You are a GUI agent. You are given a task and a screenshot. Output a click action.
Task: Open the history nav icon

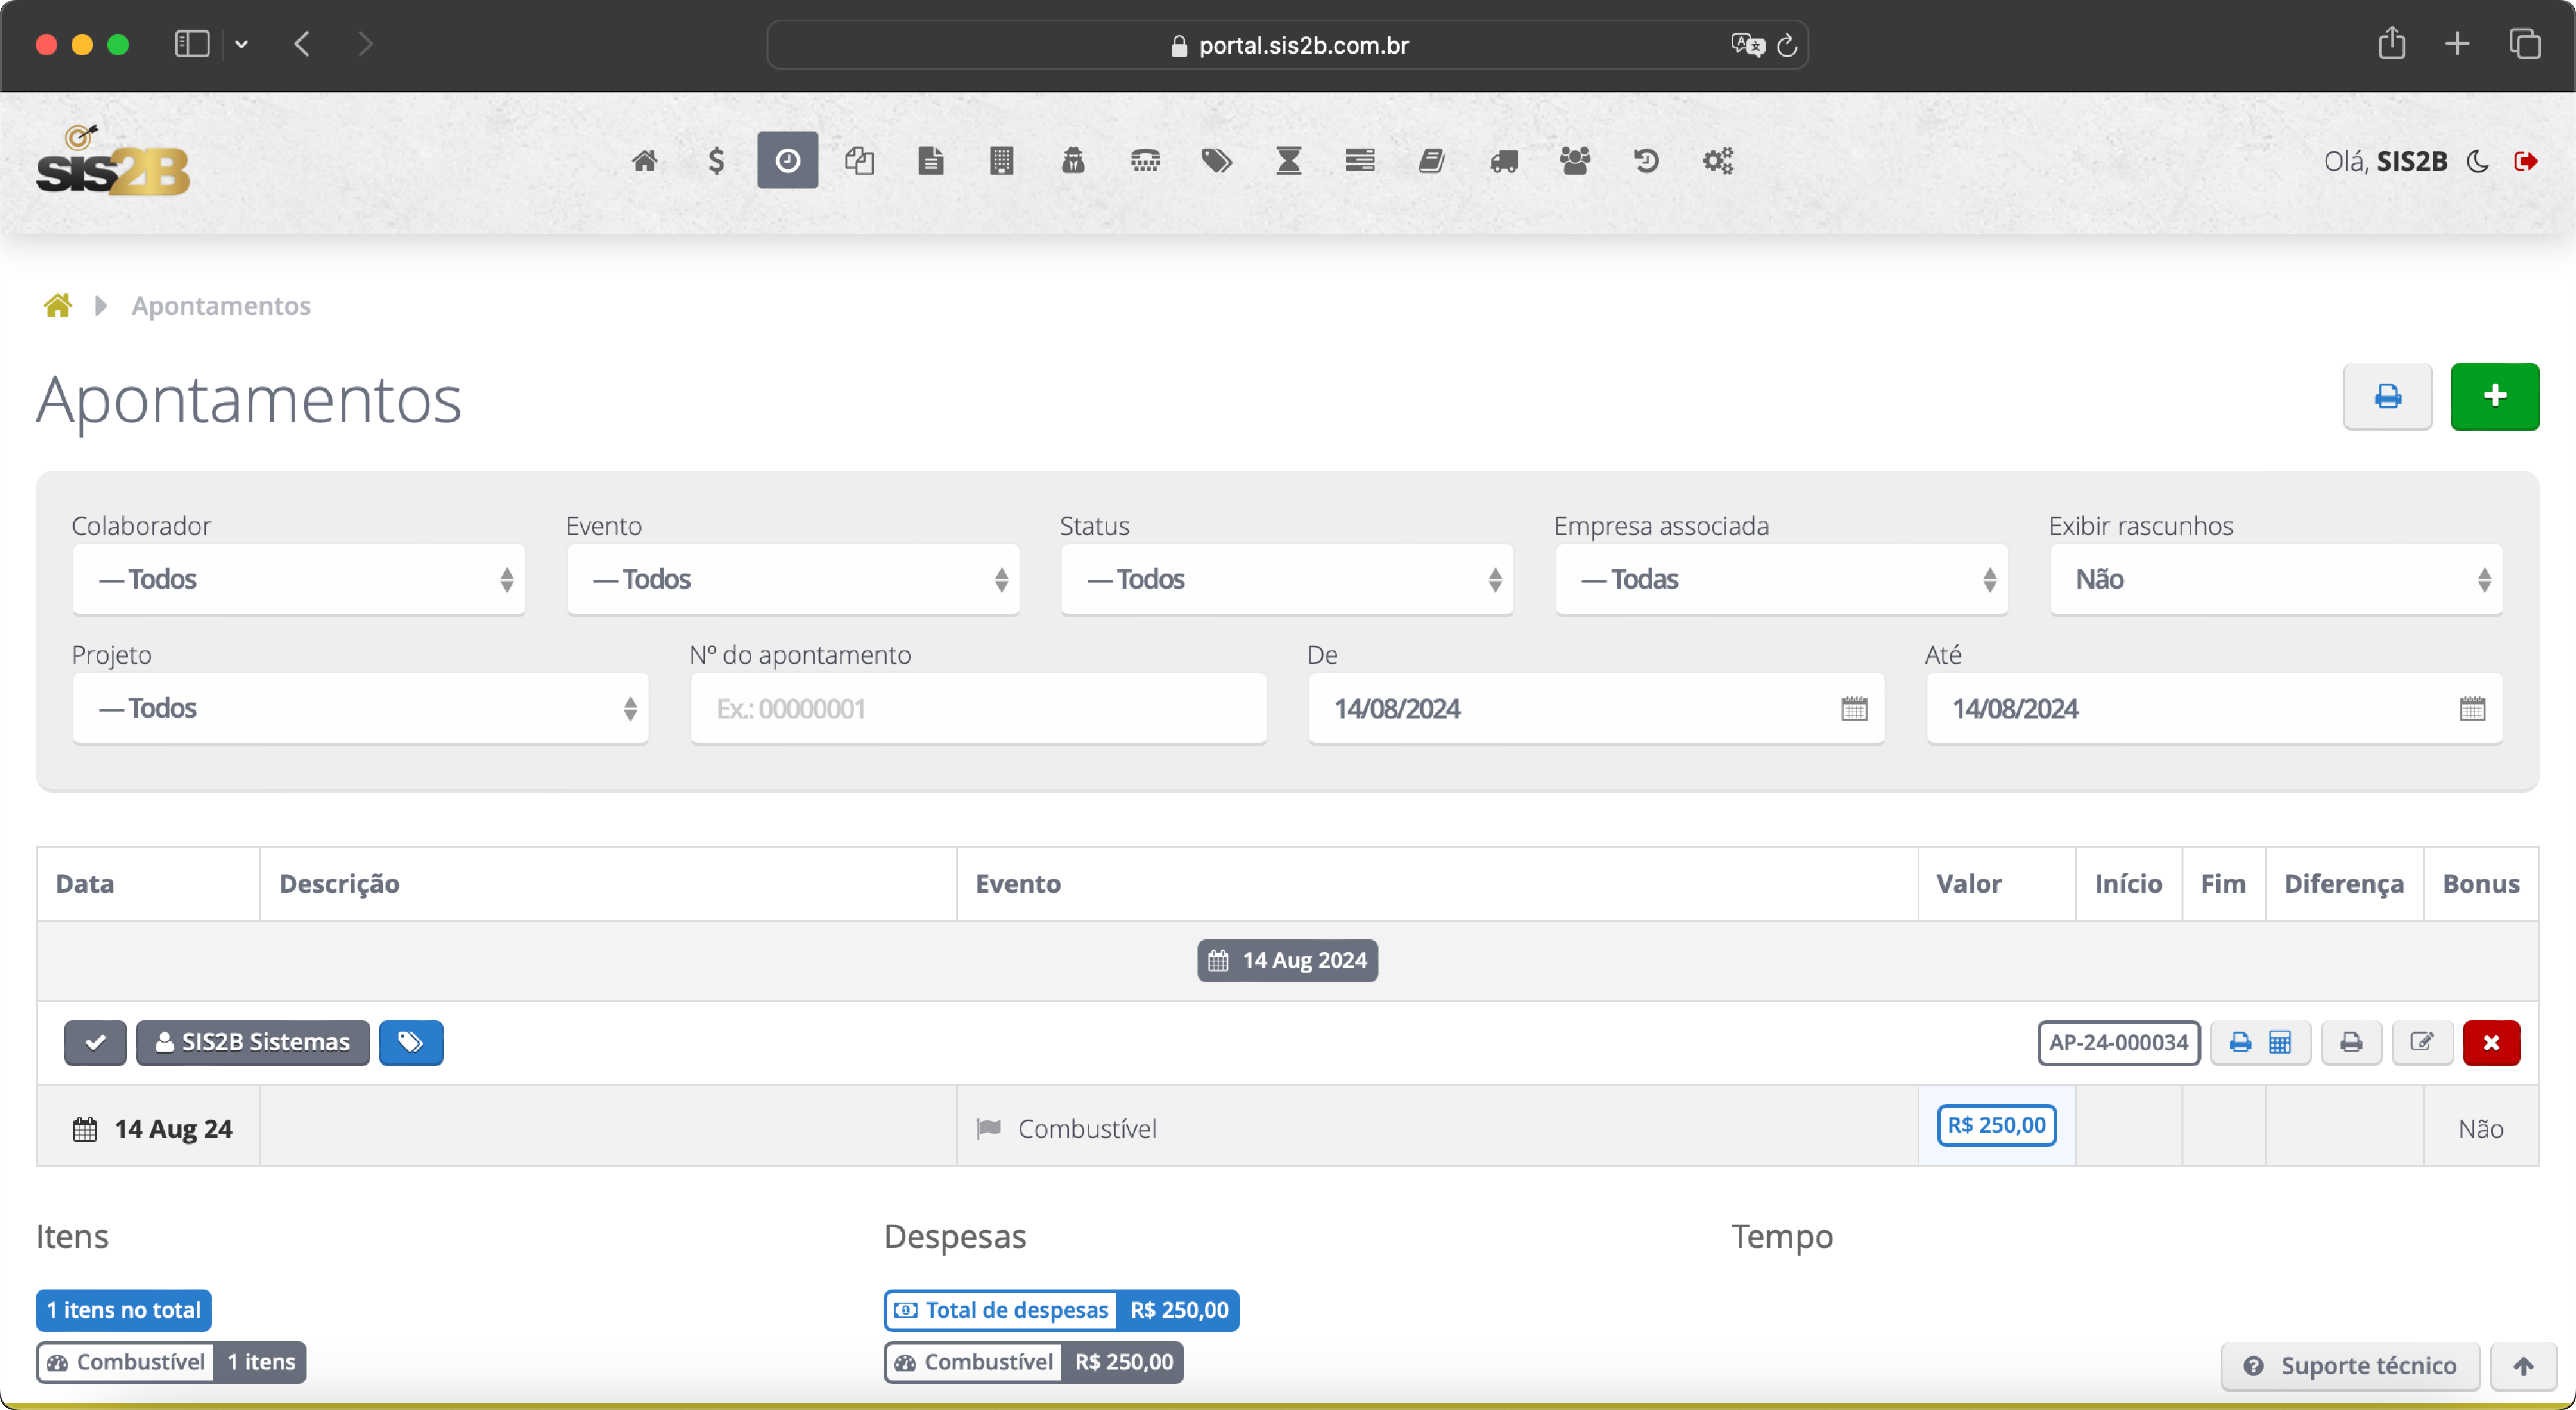(1646, 161)
